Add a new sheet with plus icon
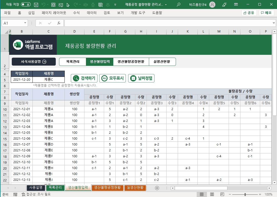Screen dimensions: 277x197 click(x=157, y=188)
